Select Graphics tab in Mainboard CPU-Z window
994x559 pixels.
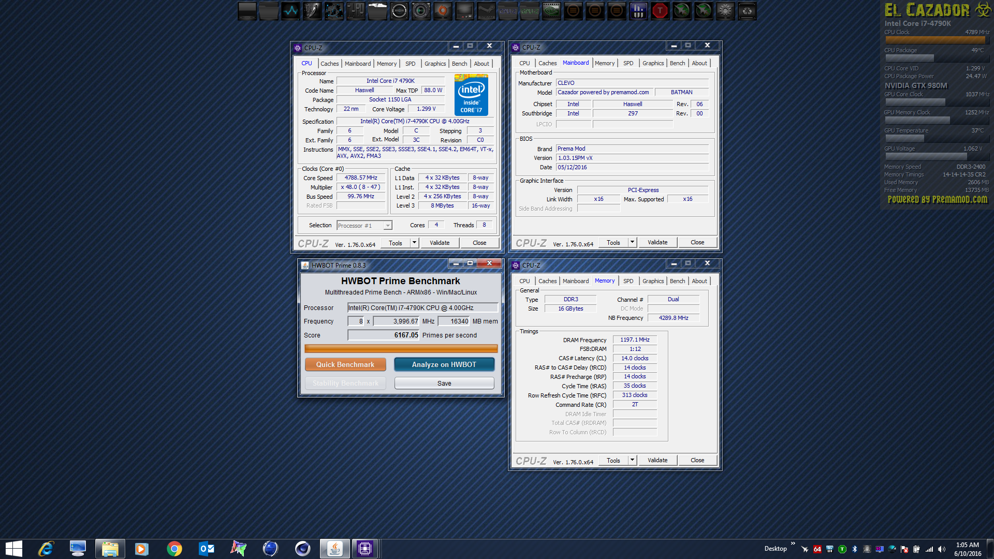point(653,63)
